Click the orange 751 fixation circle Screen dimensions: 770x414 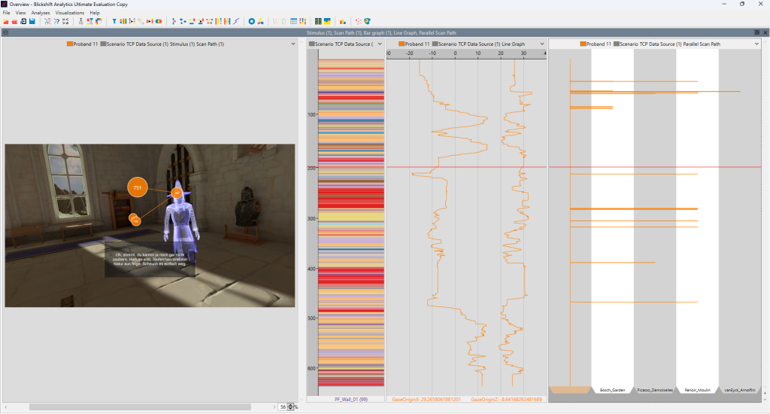[x=137, y=187]
